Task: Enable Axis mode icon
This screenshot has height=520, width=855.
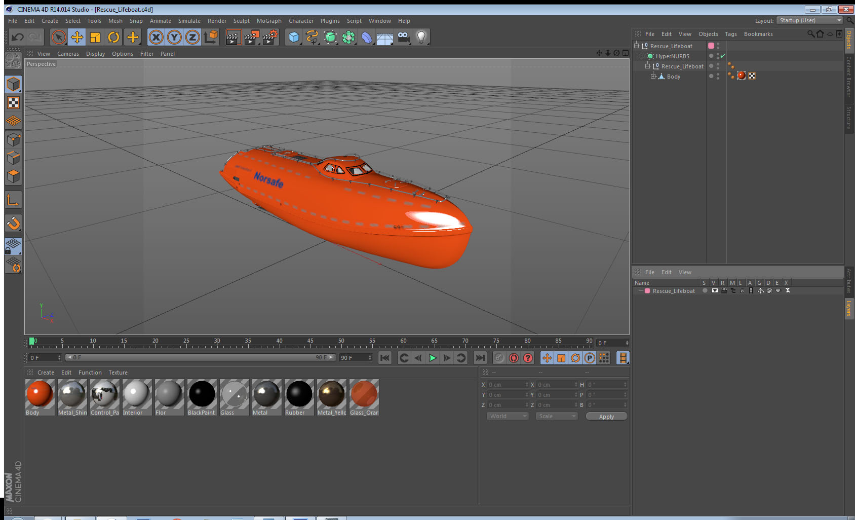Action: point(13,200)
